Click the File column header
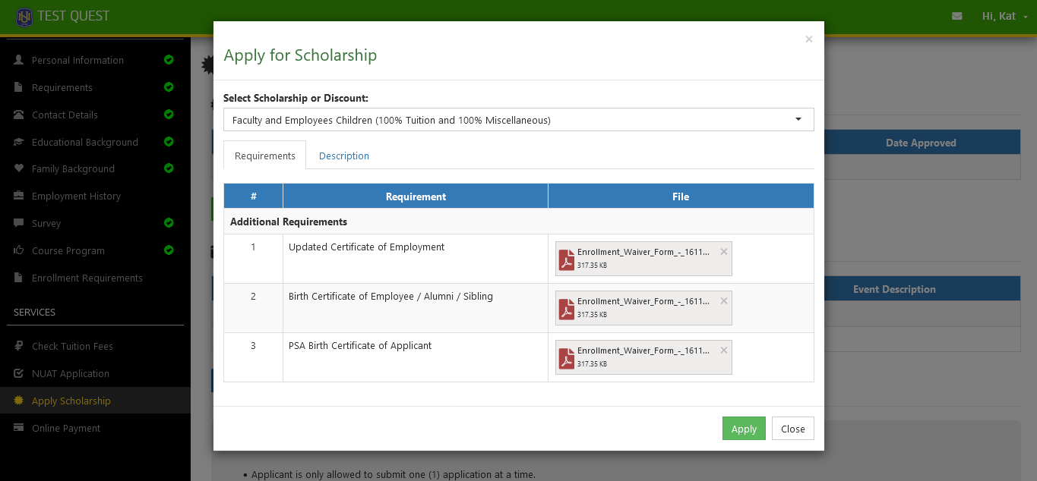Image resolution: width=1037 pixels, height=481 pixels. (x=681, y=196)
